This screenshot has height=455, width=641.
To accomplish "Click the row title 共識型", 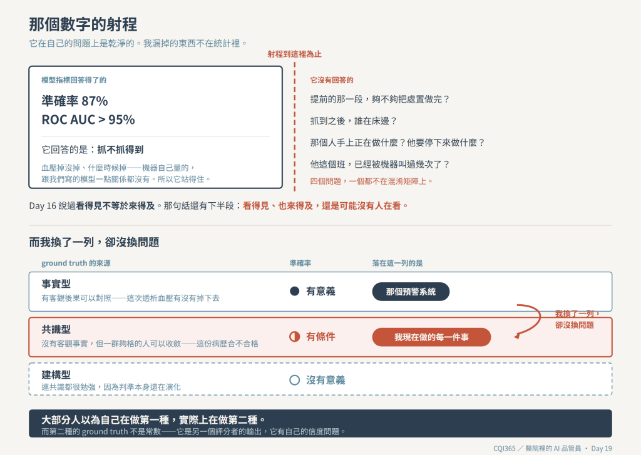I will pyautogui.click(x=56, y=329).
